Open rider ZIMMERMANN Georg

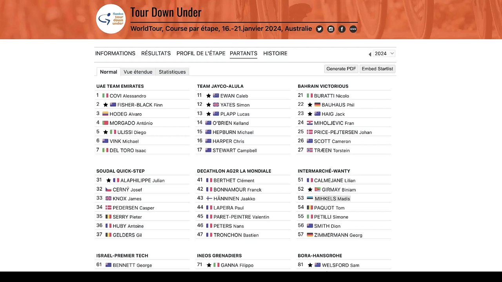point(338,235)
